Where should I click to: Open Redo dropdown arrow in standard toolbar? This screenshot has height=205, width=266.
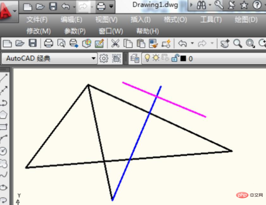point(212,43)
